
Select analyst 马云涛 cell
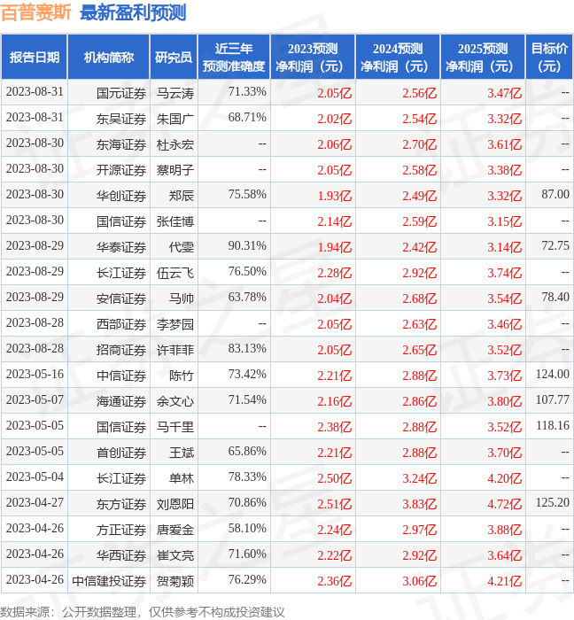click(x=175, y=93)
